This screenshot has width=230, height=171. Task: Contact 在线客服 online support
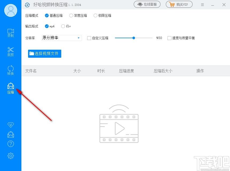147,5
